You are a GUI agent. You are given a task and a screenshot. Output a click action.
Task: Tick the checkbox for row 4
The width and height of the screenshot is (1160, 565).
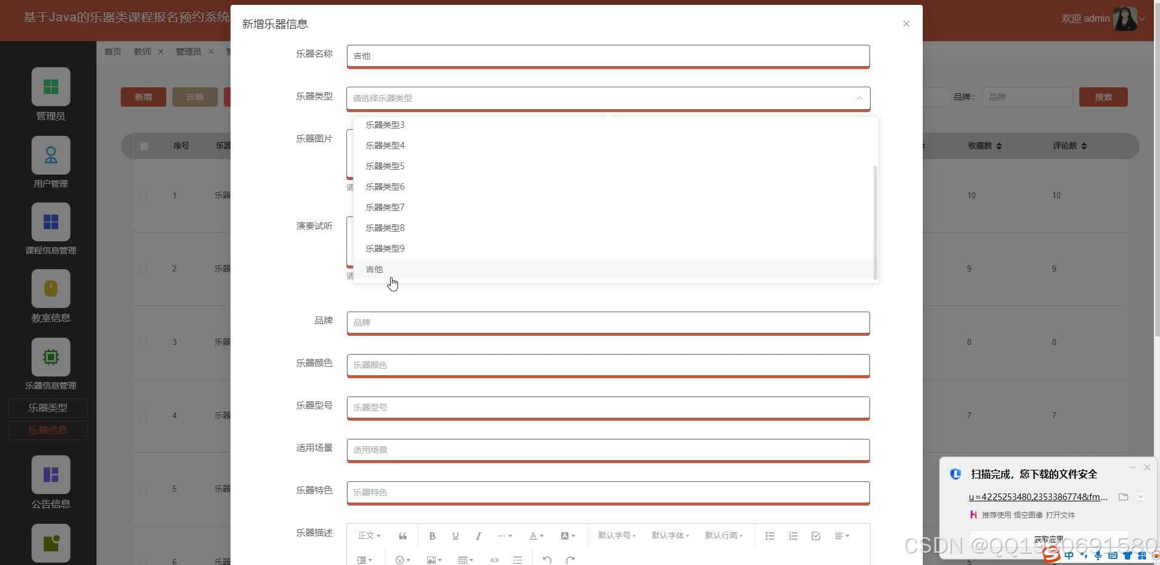(143, 416)
